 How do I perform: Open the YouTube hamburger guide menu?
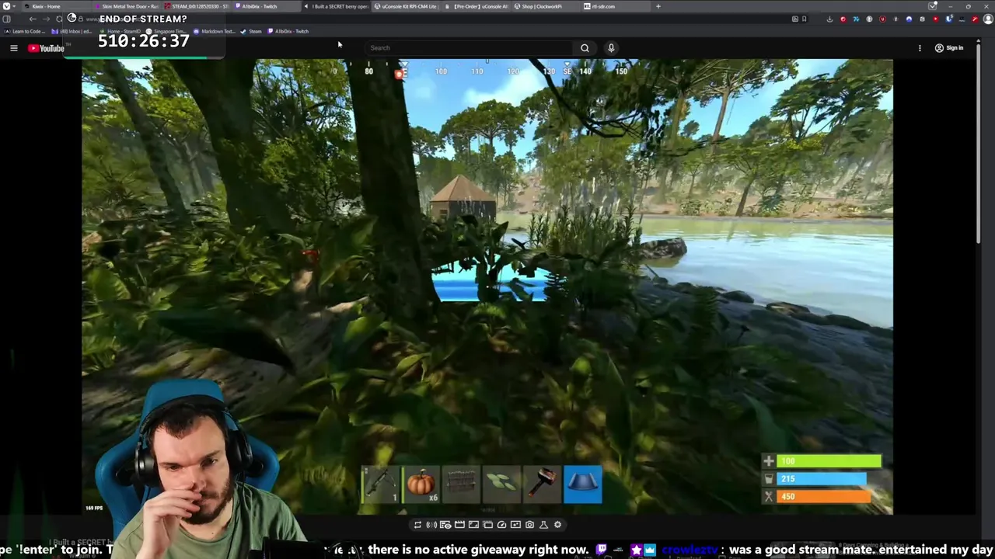coord(13,48)
